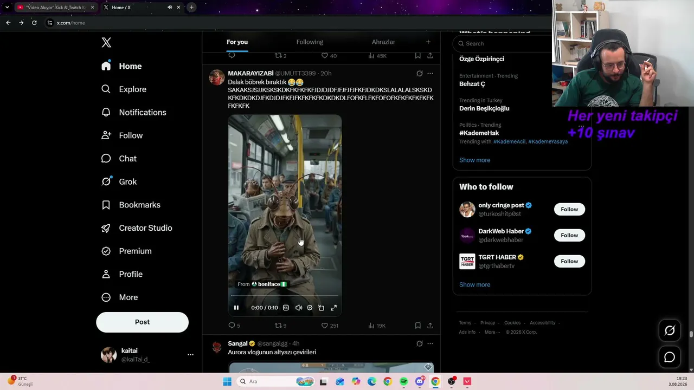Switch to the Ahrazlar tab

(x=383, y=42)
